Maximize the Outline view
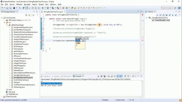 (x=179, y=12)
